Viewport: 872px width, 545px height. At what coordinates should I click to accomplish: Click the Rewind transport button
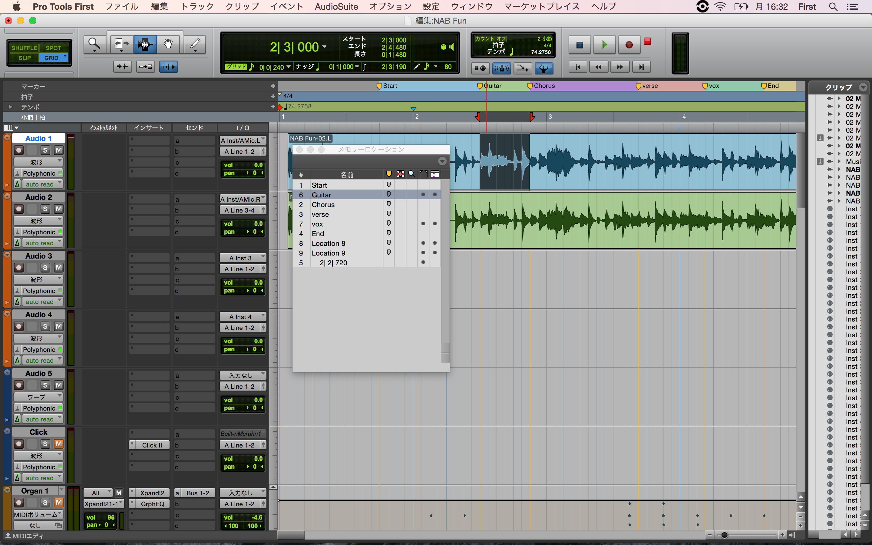click(599, 67)
